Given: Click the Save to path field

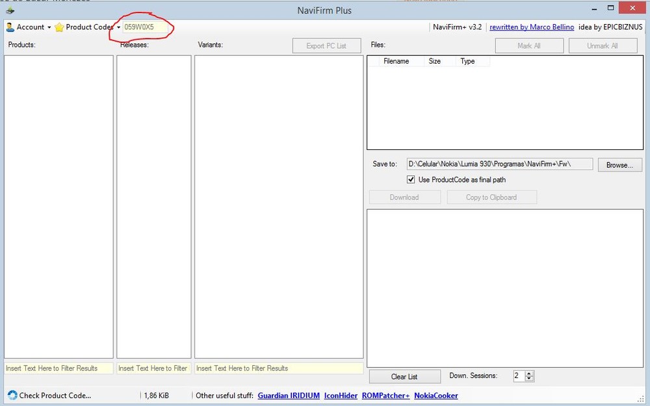Looking at the screenshot, I should [x=499, y=164].
